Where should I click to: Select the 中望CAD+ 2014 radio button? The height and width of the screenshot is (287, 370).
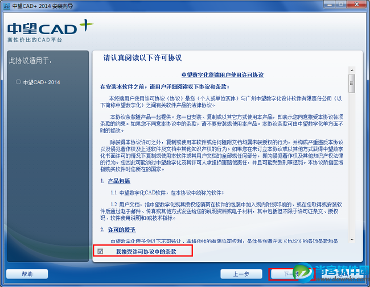tap(18, 82)
